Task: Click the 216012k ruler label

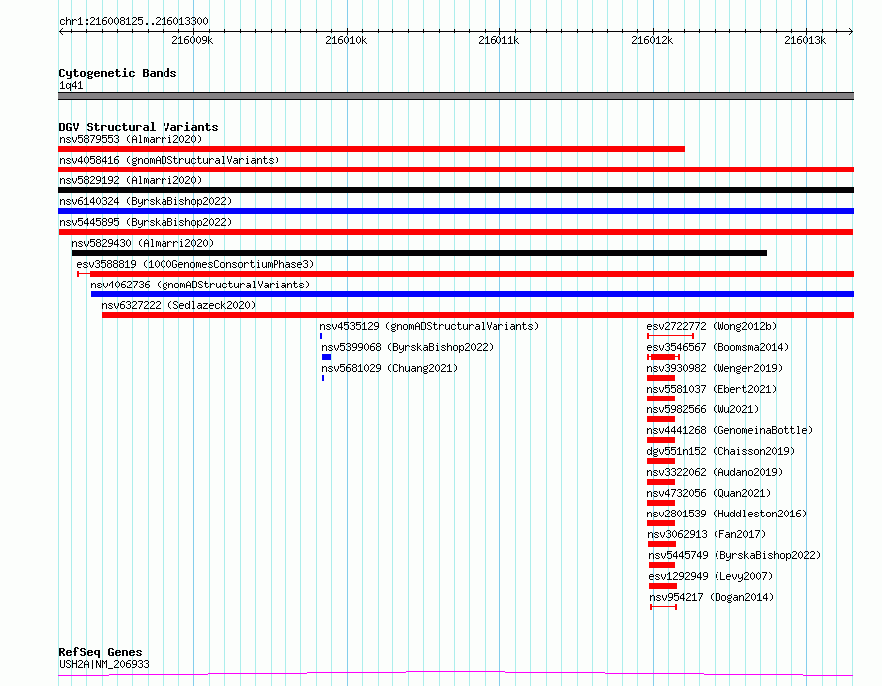Action: point(652,40)
